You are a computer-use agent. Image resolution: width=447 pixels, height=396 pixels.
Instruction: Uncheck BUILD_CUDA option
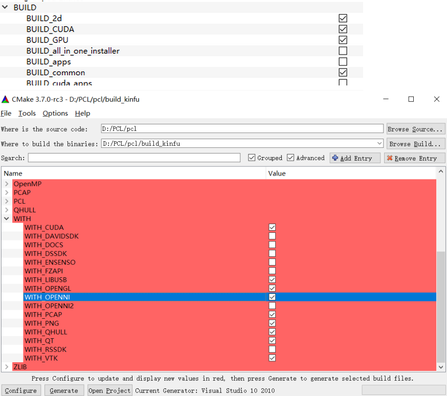(343, 29)
